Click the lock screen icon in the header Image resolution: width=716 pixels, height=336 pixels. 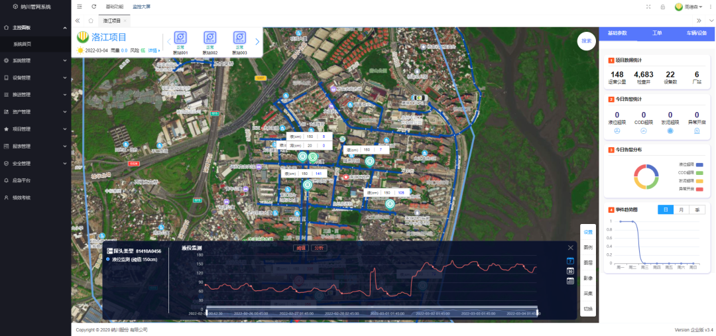662,7
